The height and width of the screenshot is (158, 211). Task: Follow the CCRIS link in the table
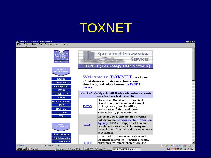tap(87, 143)
